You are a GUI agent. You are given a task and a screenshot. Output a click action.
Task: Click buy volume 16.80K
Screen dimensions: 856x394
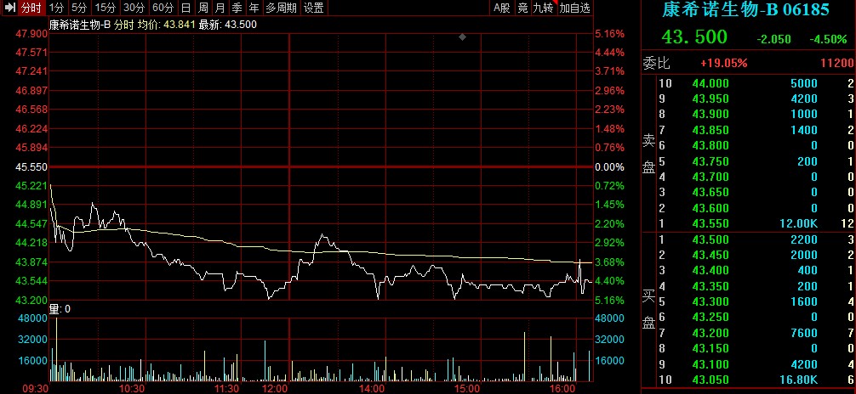tap(798, 380)
